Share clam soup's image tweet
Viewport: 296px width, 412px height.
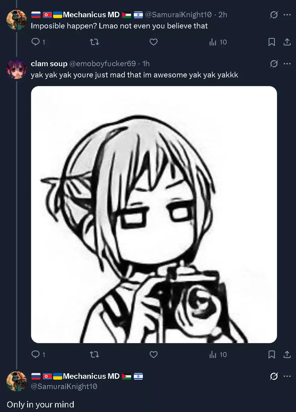287,354
